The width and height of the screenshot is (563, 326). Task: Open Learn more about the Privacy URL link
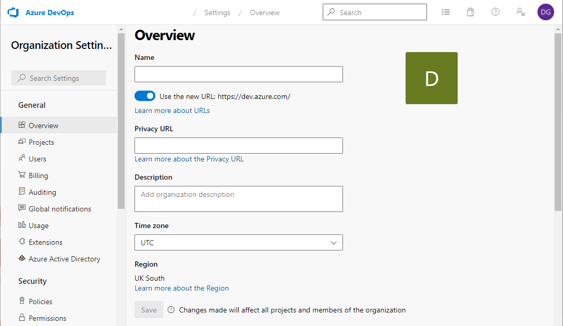pyautogui.click(x=189, y=159)
